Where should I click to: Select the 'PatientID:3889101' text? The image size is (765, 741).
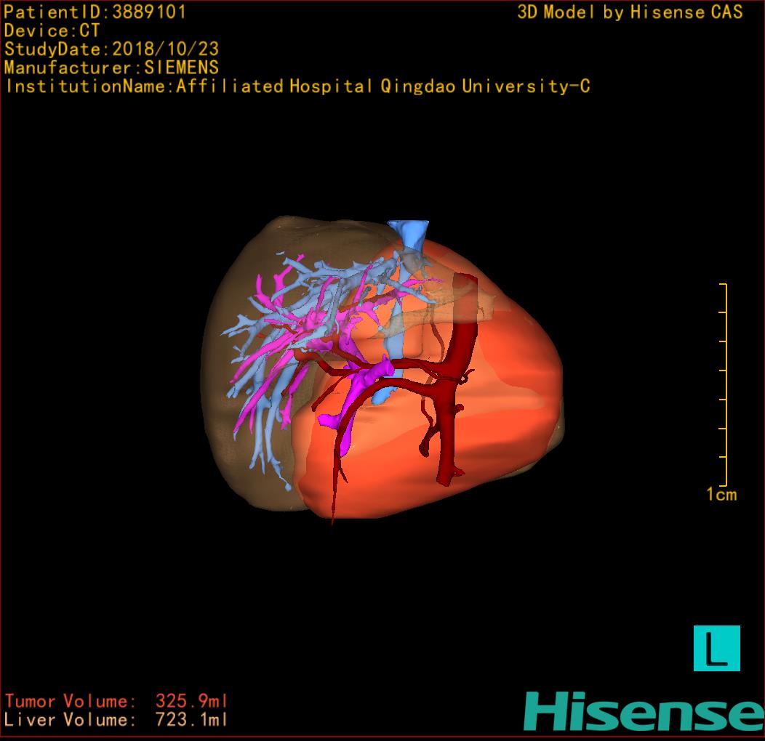point(95,12)
